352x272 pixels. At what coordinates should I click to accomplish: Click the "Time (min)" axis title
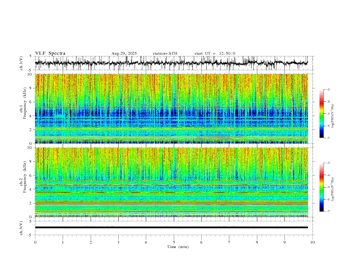[178, 247]
